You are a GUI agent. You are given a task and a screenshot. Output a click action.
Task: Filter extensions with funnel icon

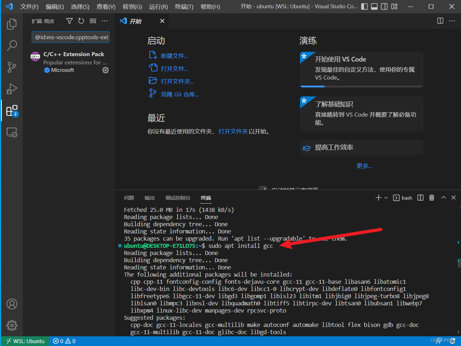pyautogui.click(x=70, y=21)
